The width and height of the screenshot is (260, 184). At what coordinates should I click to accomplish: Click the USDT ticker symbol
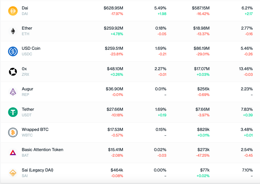pyautogui.click(x=27, y=115)
